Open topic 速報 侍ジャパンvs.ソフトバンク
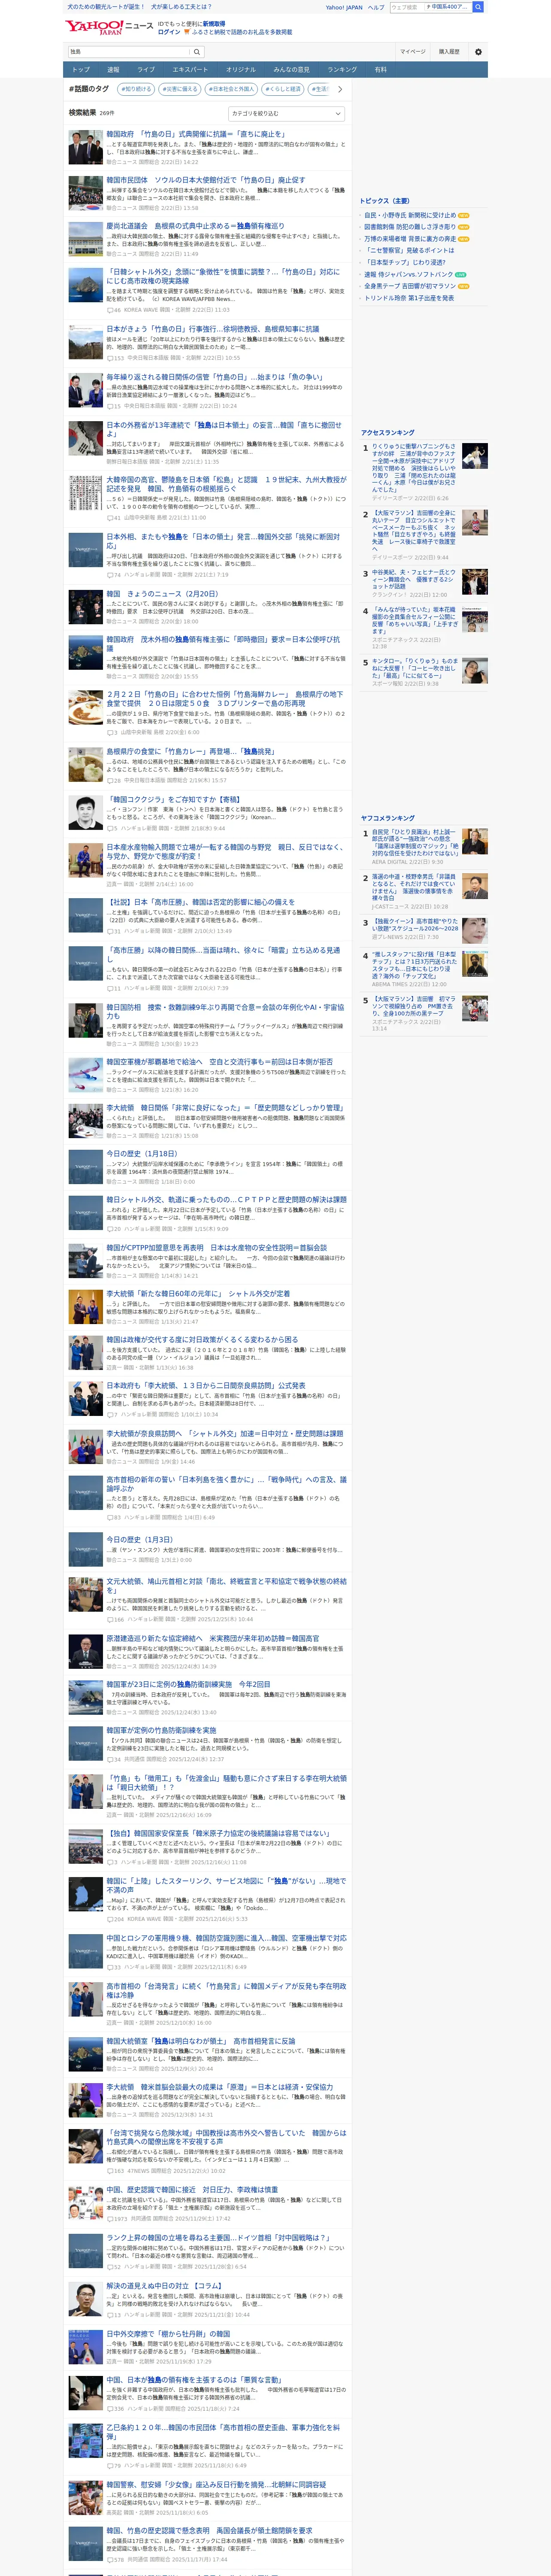The height and width of the screenshot is (2576, 551). [x=408, y=274]
